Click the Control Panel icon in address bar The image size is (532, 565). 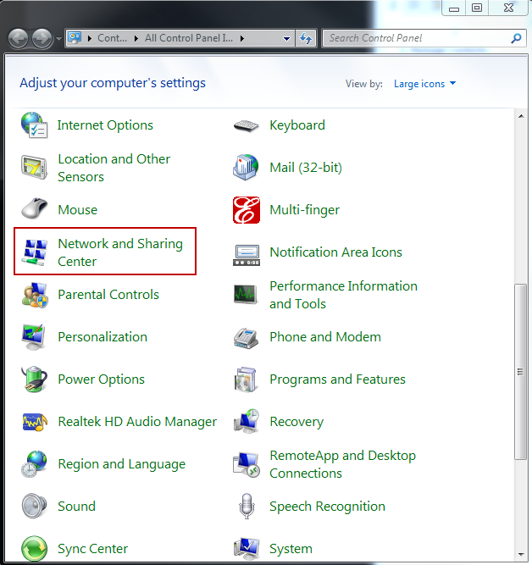pos(75,37)
